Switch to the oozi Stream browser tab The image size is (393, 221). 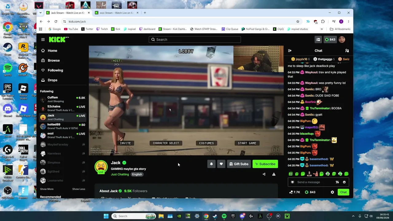point(117,13)
